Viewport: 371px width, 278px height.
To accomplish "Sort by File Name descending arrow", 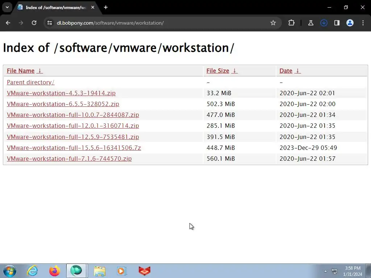I will (x=40, y=71).
